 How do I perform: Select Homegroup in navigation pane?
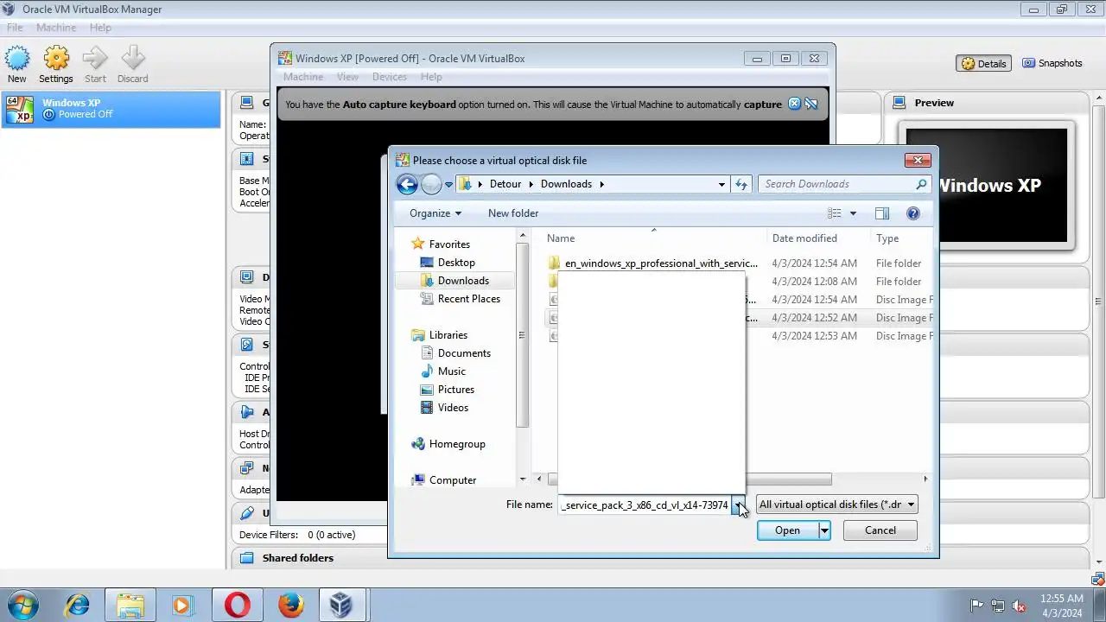pos(457,444)
